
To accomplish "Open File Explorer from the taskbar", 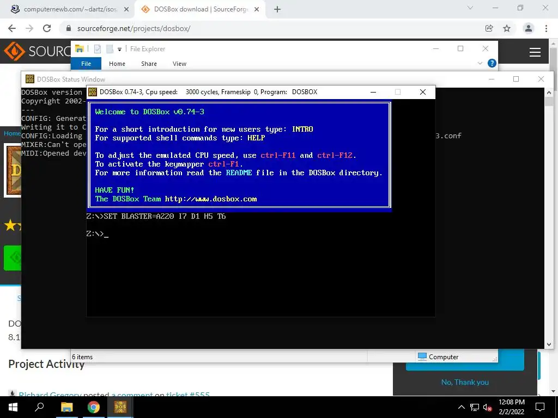I will (x=66, y=407).
